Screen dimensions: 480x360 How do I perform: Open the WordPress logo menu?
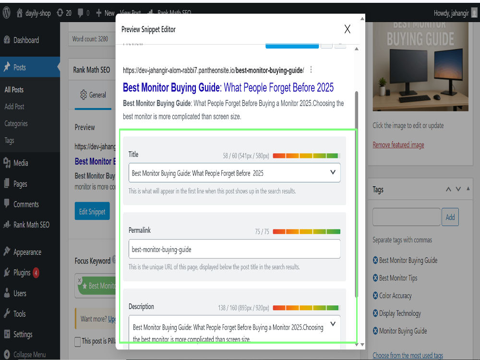[x=6, y=12]
